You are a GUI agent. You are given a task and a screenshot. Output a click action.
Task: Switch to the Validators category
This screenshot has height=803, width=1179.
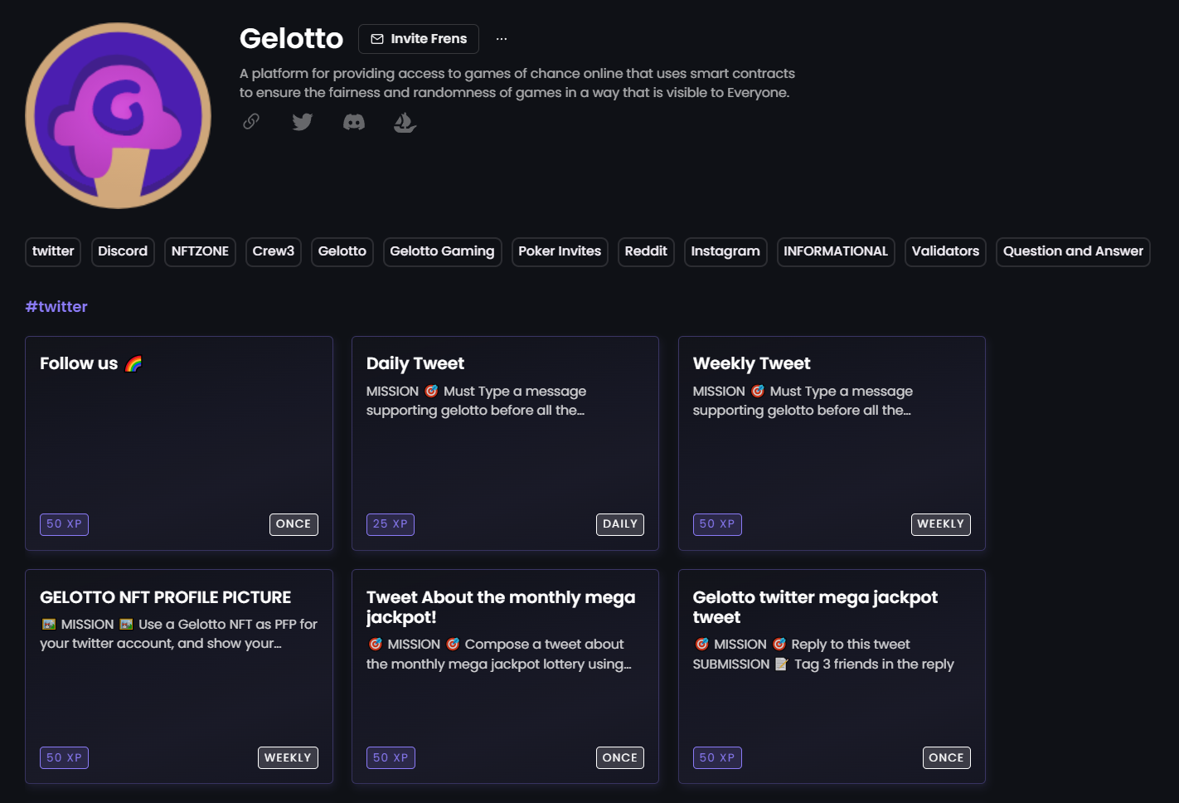coord(945,251)
